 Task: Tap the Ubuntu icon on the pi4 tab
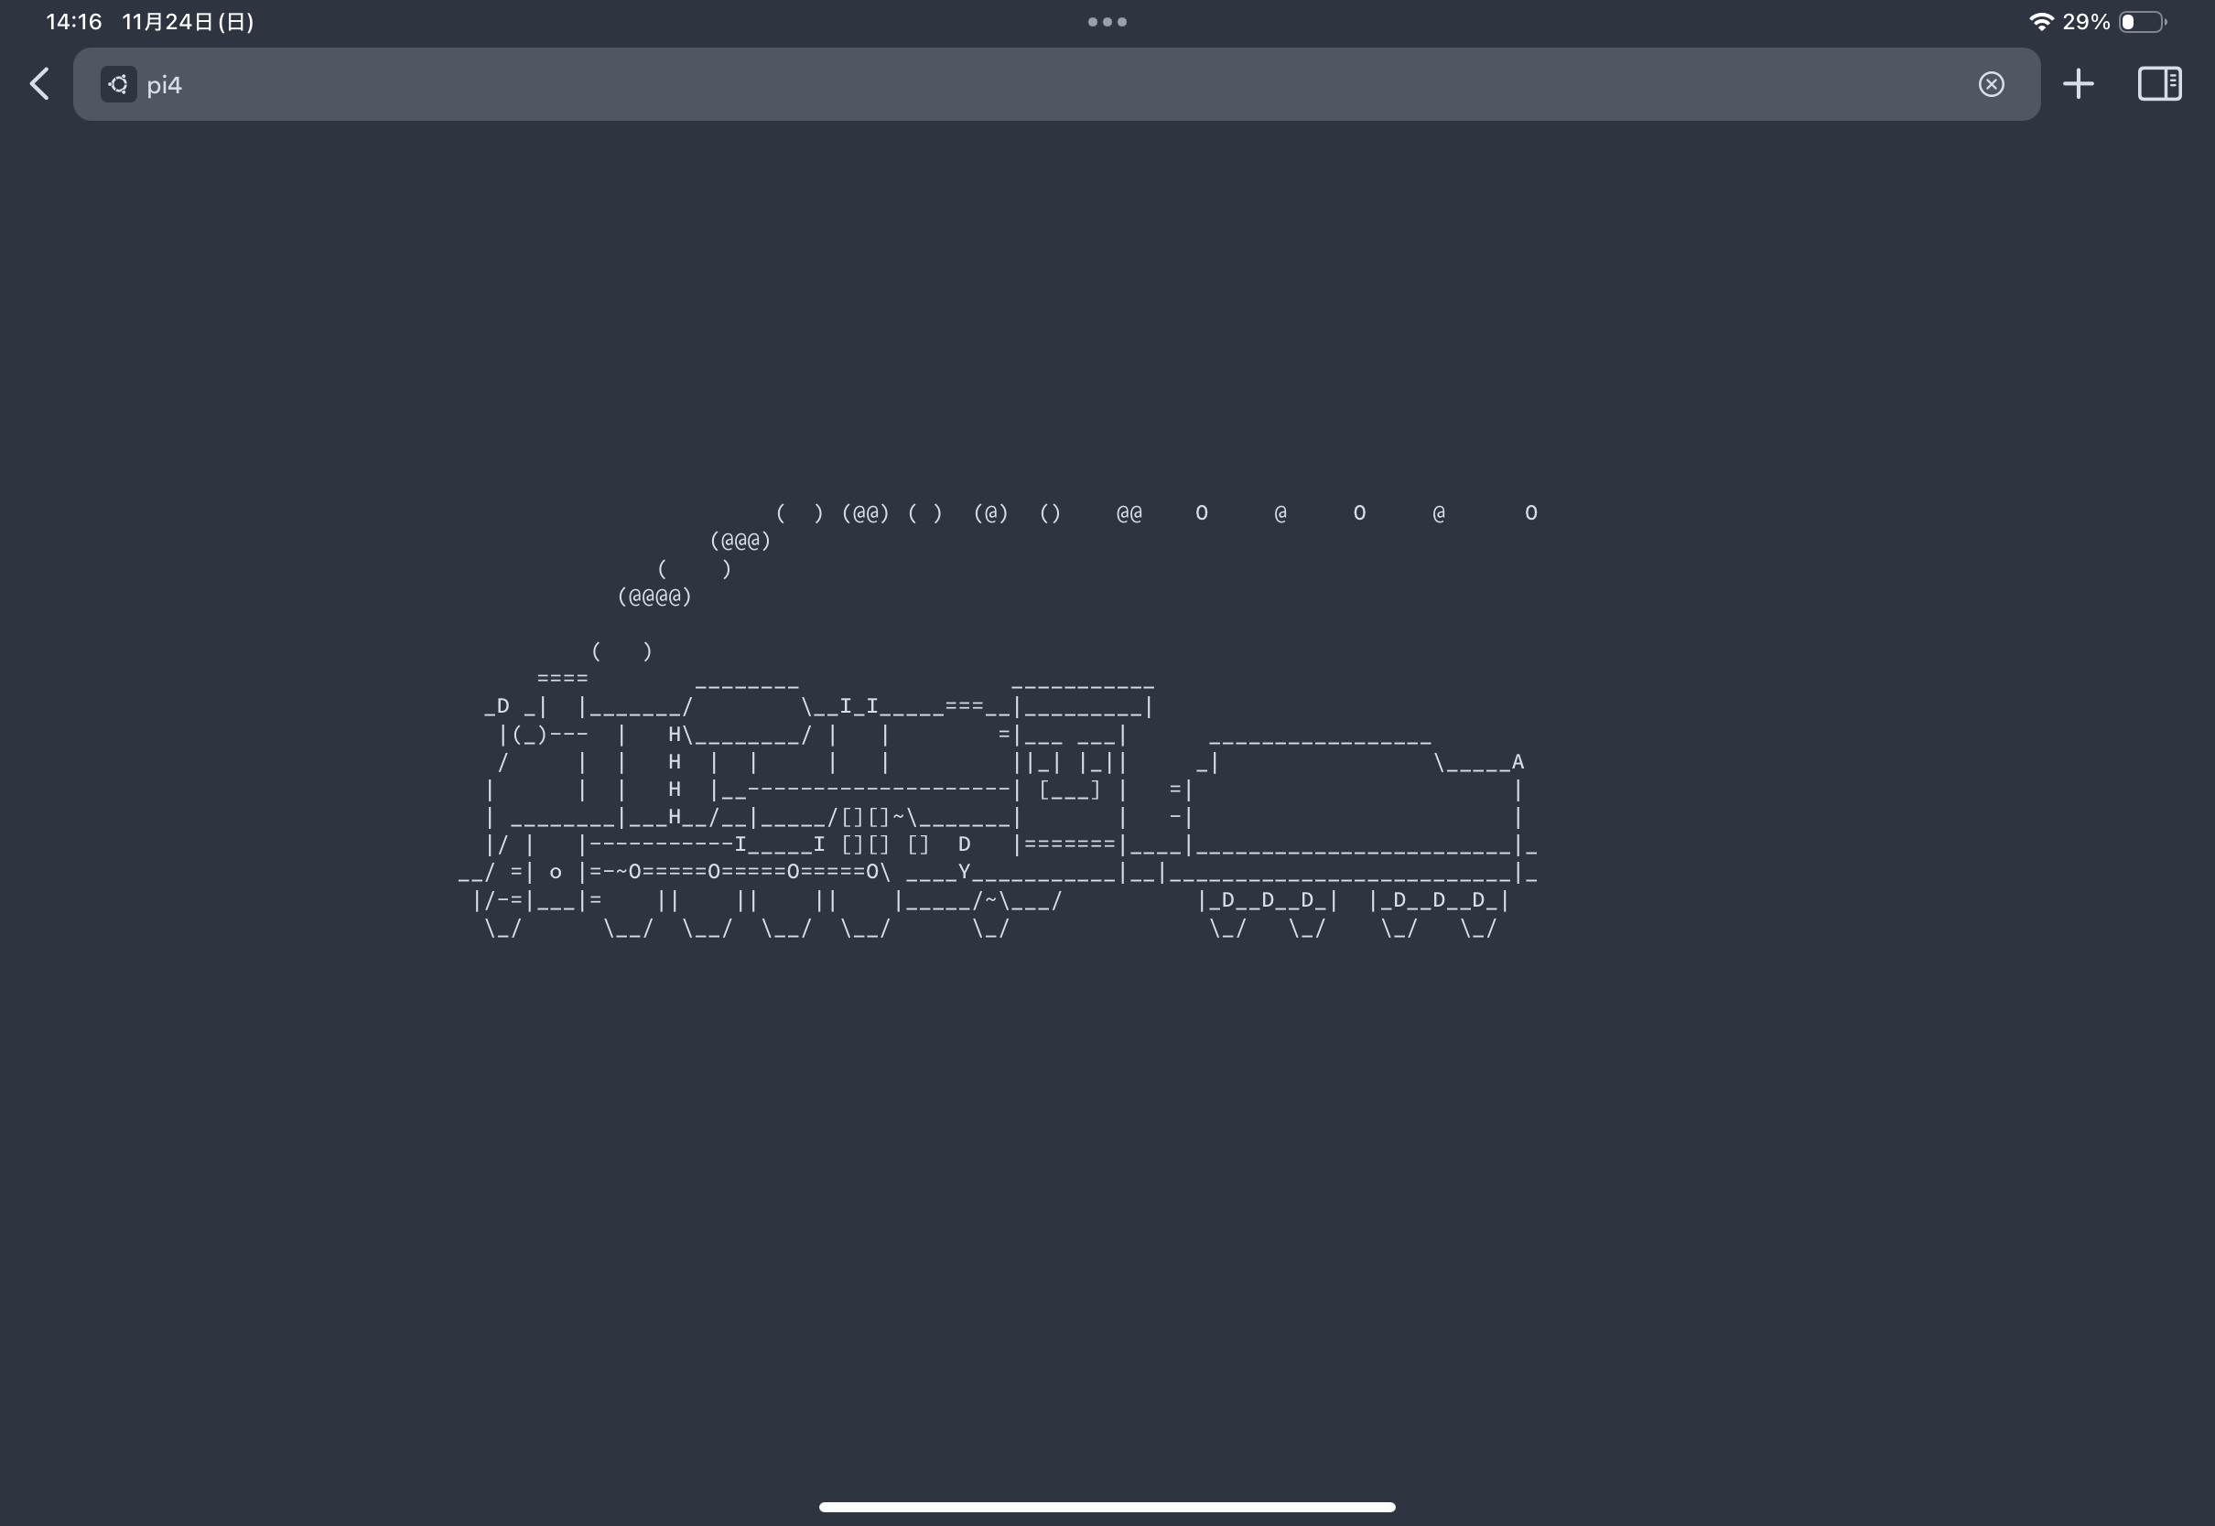(119, 84)
